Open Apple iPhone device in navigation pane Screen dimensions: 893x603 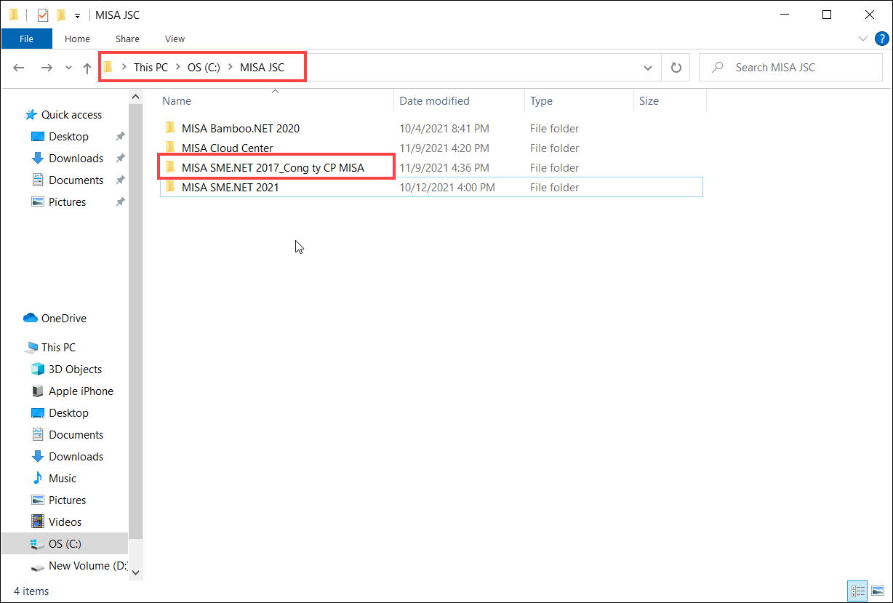coord(81,391)
